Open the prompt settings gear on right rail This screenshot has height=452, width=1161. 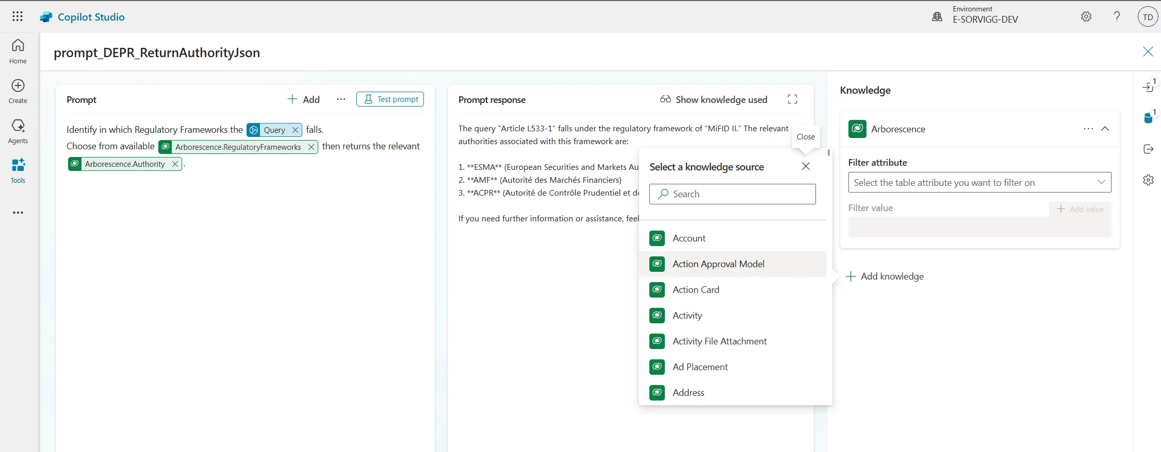coord(1148,180)
